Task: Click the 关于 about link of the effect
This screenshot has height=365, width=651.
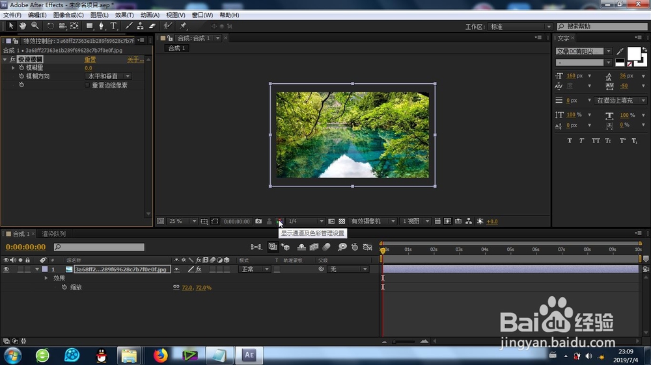Action: click(x=135, y=59)
